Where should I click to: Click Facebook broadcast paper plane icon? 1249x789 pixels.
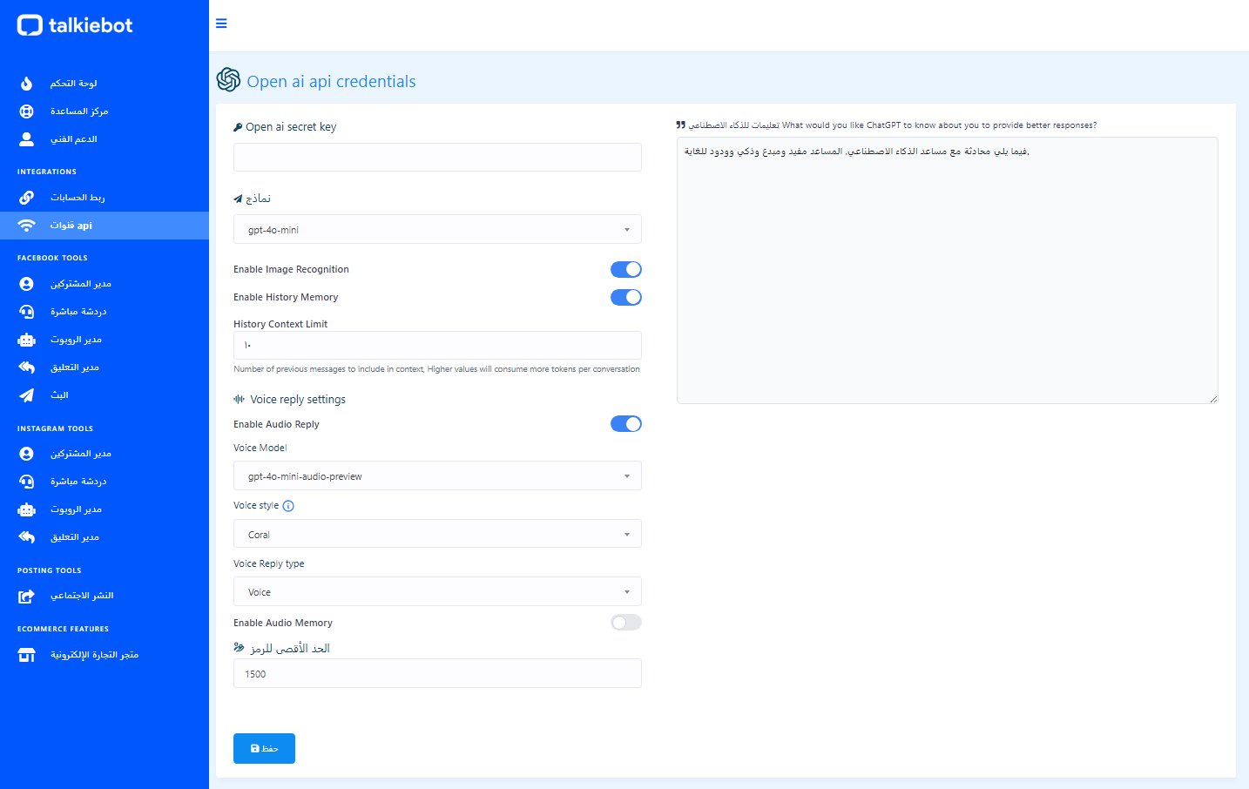(x=27, y=395)
